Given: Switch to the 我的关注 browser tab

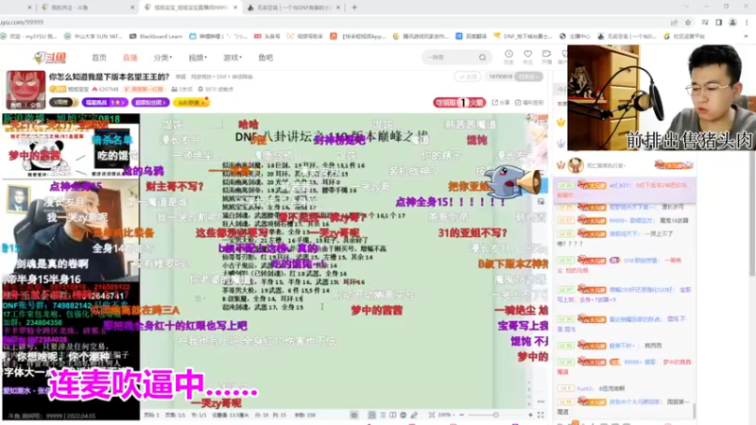Looking at the screenshot, I should click(x=87, y=8).
